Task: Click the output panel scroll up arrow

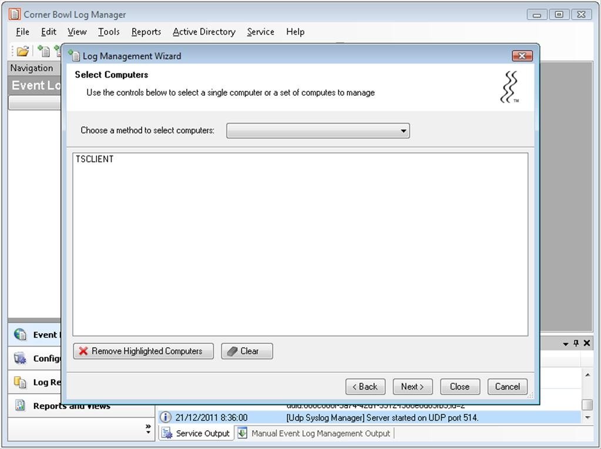Action: 587,374
